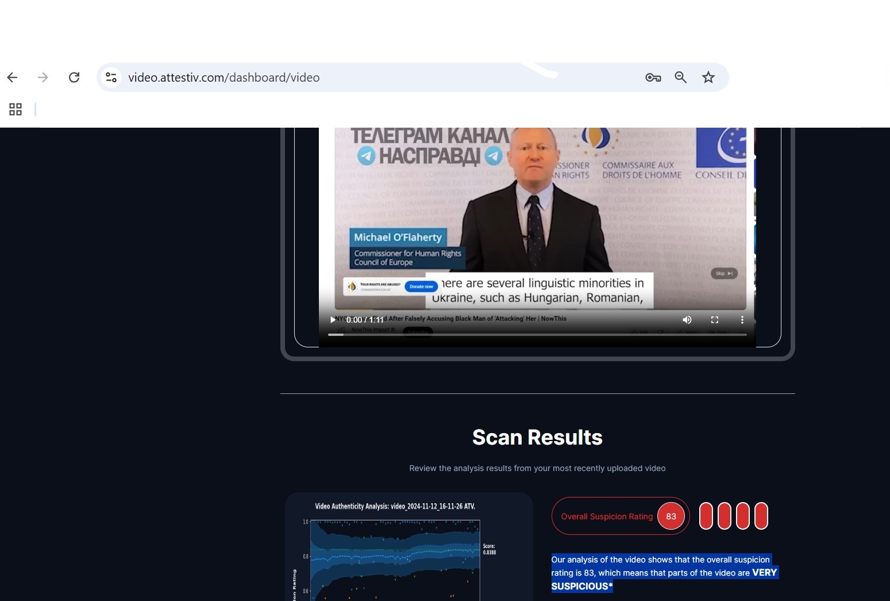The image size is (890, 601).
Task: Bookmark this page with the star
Action: click(708, 77)
